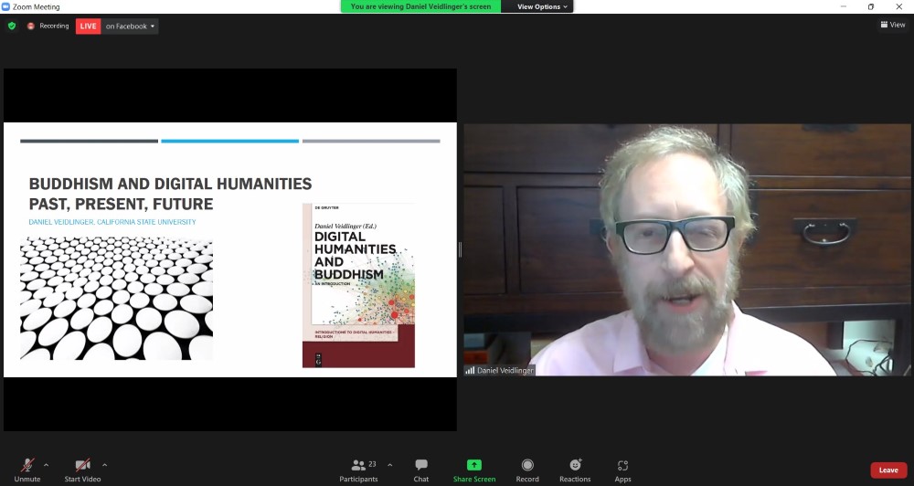The image size is (914, 486).
Task: Expand video options arrow beside Start Video
Action: point(104,464)
